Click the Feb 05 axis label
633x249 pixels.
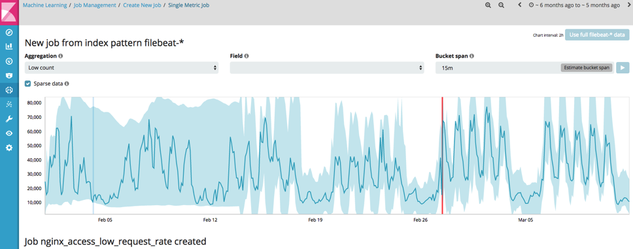tap(105, 220)
